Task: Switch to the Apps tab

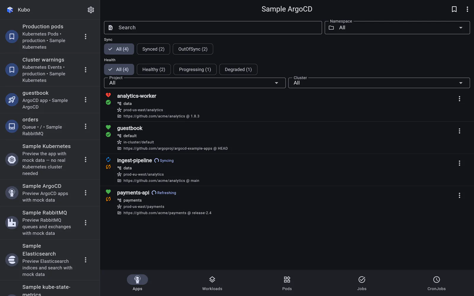Action: 137,283
